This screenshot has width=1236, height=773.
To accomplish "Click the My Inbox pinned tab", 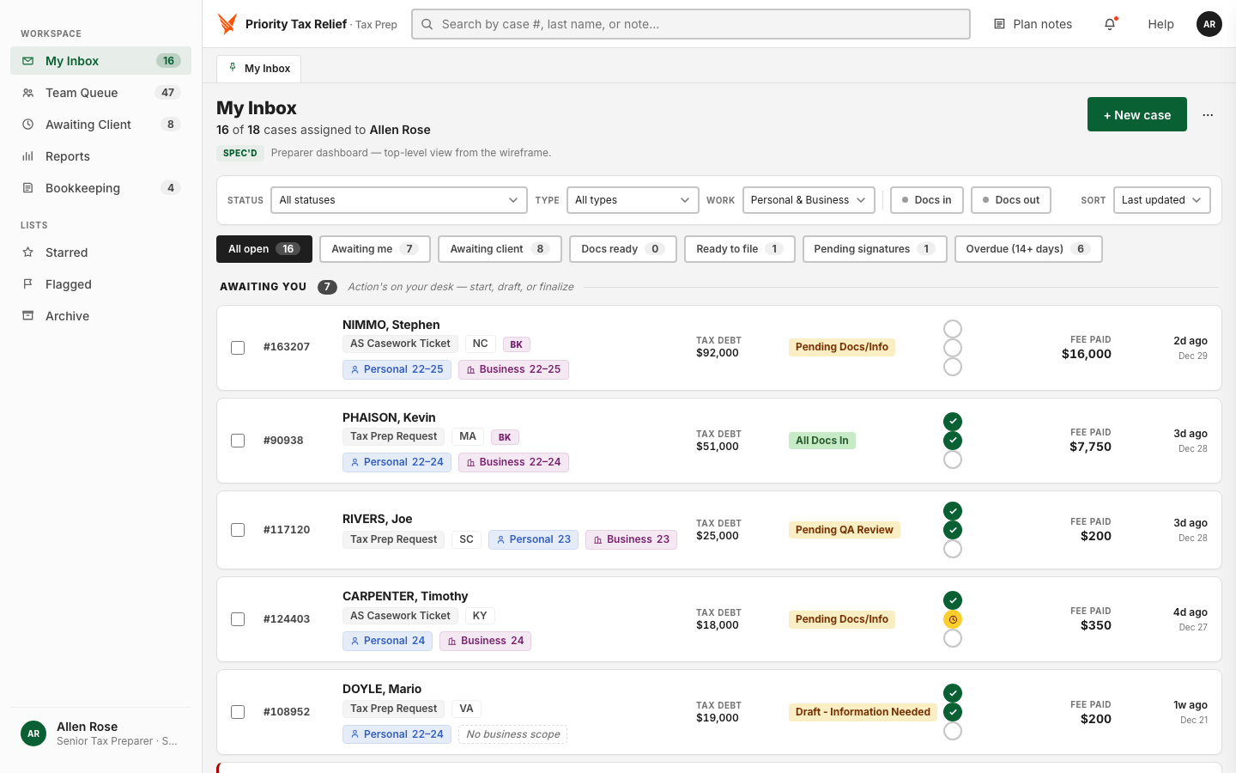I will click(258, 69).
